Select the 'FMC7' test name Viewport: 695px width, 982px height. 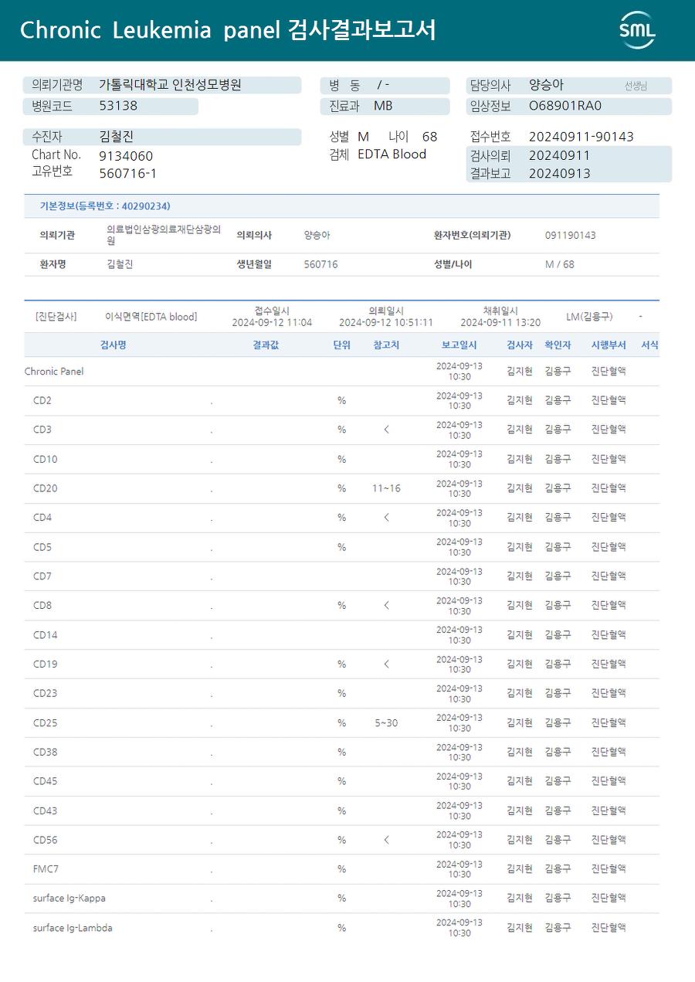(46, 869)
